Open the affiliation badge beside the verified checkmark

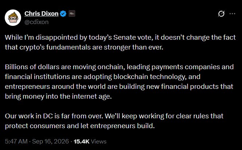[72, 13]
